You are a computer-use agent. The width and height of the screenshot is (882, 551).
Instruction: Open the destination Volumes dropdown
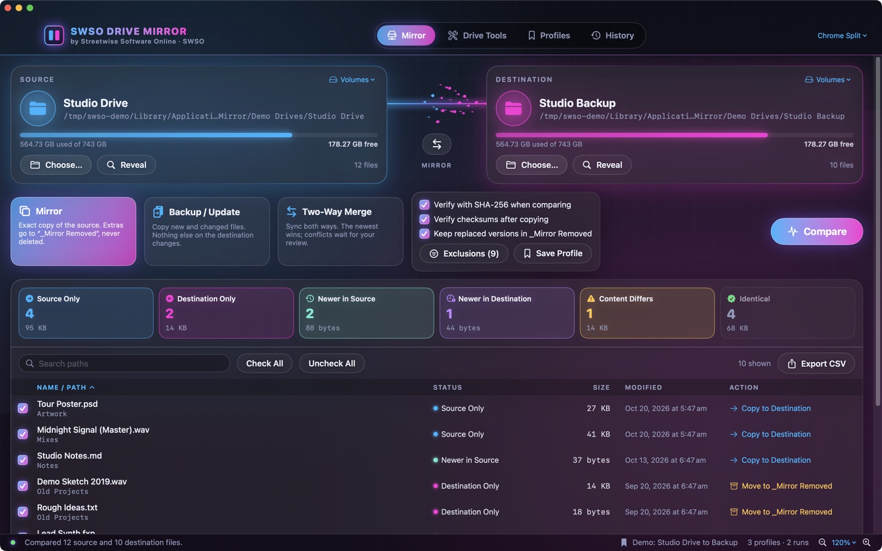828,80
